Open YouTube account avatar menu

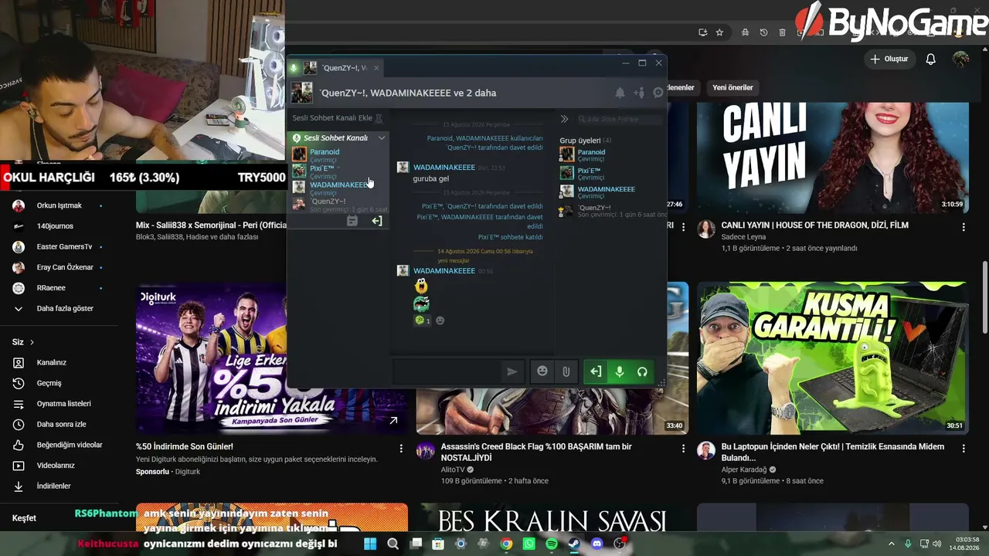pyautogui.click(x=960, y=59)
